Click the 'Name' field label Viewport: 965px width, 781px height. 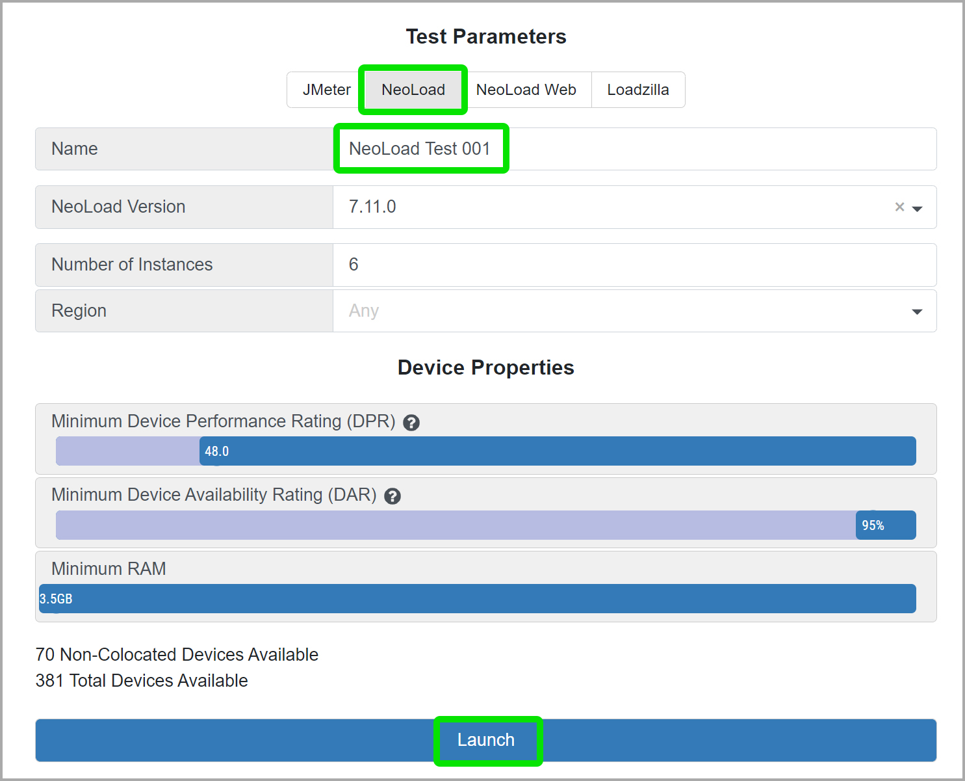(x=75, y=149)
